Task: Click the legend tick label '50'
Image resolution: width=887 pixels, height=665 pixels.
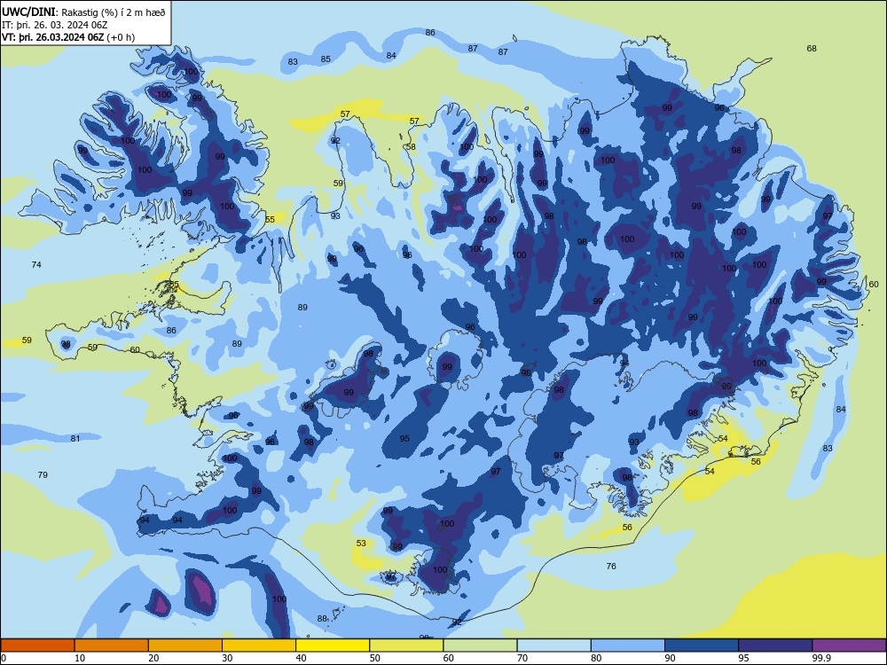Action: point(375,658)
